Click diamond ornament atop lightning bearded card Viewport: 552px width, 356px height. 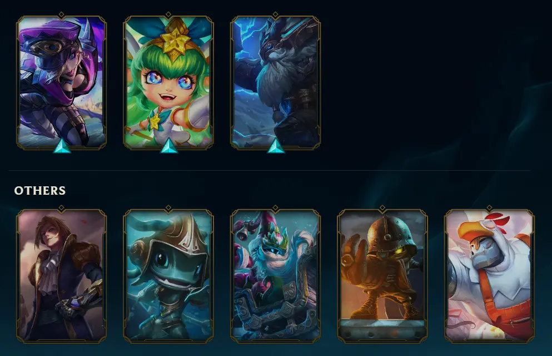275,15
